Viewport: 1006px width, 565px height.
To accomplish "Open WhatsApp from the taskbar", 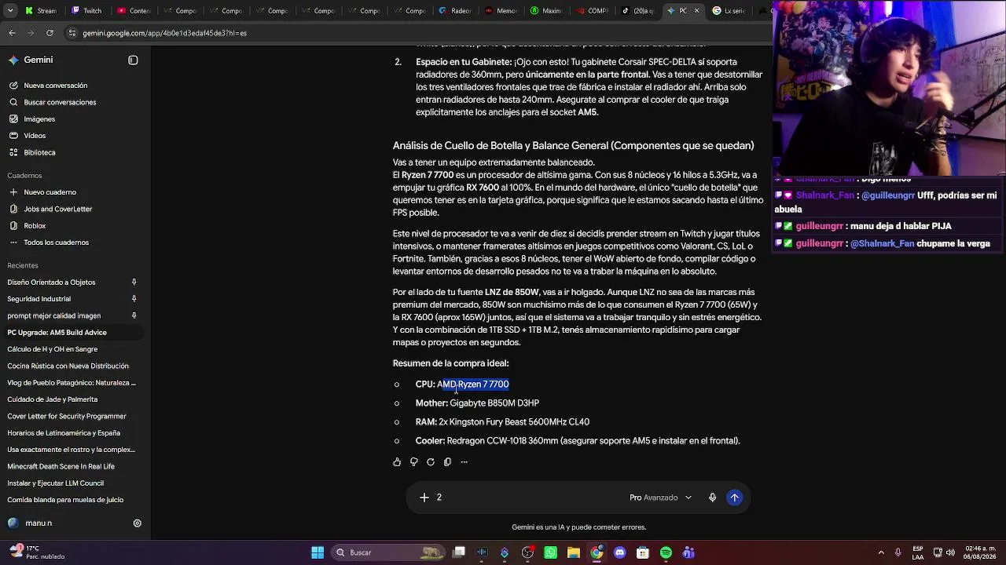I will pos(550,552).
